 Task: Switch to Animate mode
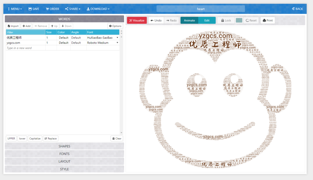point(189,20)
